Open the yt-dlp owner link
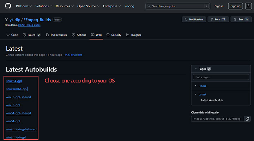254x141 pixels. (x=15, y=20)
